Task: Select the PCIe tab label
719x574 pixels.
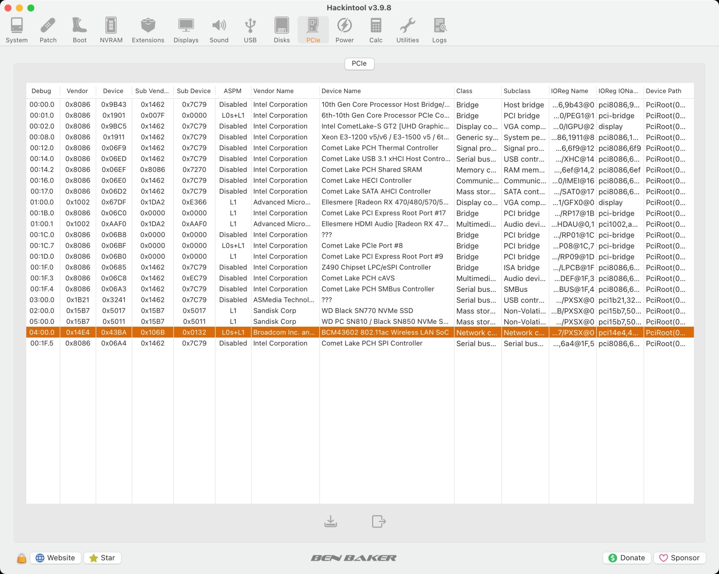Action: pyautogui.click(x=359, y=64)
